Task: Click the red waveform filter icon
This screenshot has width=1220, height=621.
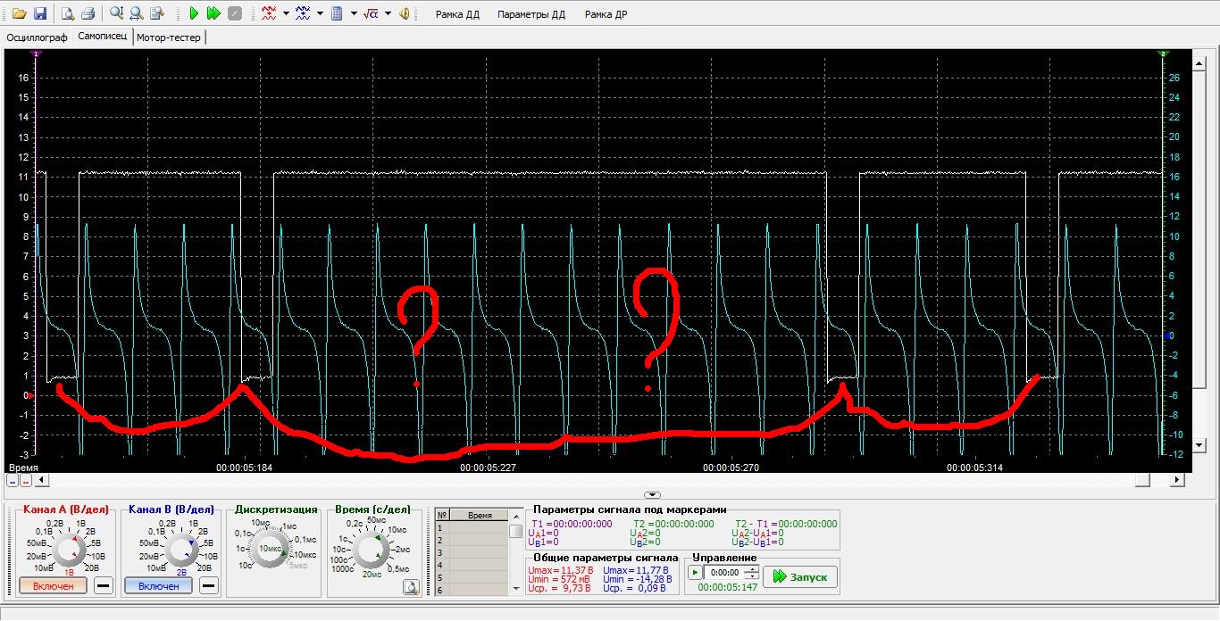Action: coord(269,13)
